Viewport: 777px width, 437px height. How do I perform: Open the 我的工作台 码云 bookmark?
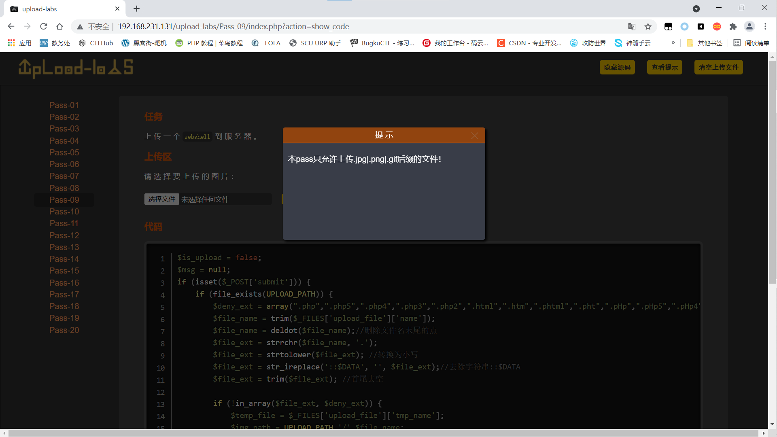tap(455, 43)
